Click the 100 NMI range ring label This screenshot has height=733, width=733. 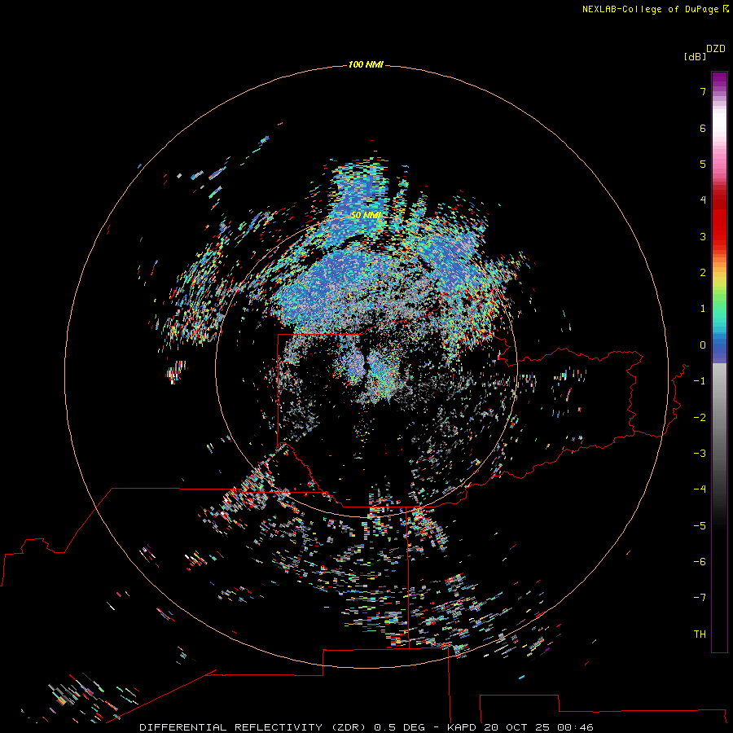click(x=366, y=64)
